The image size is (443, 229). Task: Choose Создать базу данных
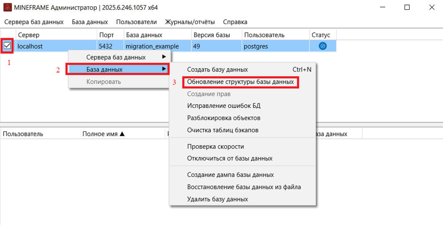[242, 69]
